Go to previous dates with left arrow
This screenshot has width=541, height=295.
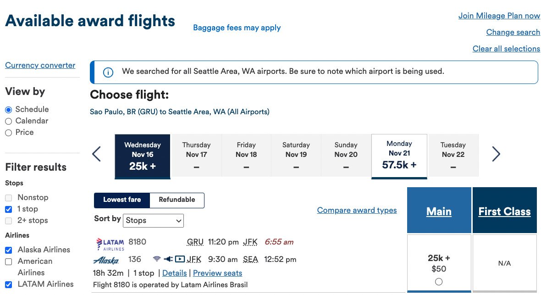tap(97, 154)
